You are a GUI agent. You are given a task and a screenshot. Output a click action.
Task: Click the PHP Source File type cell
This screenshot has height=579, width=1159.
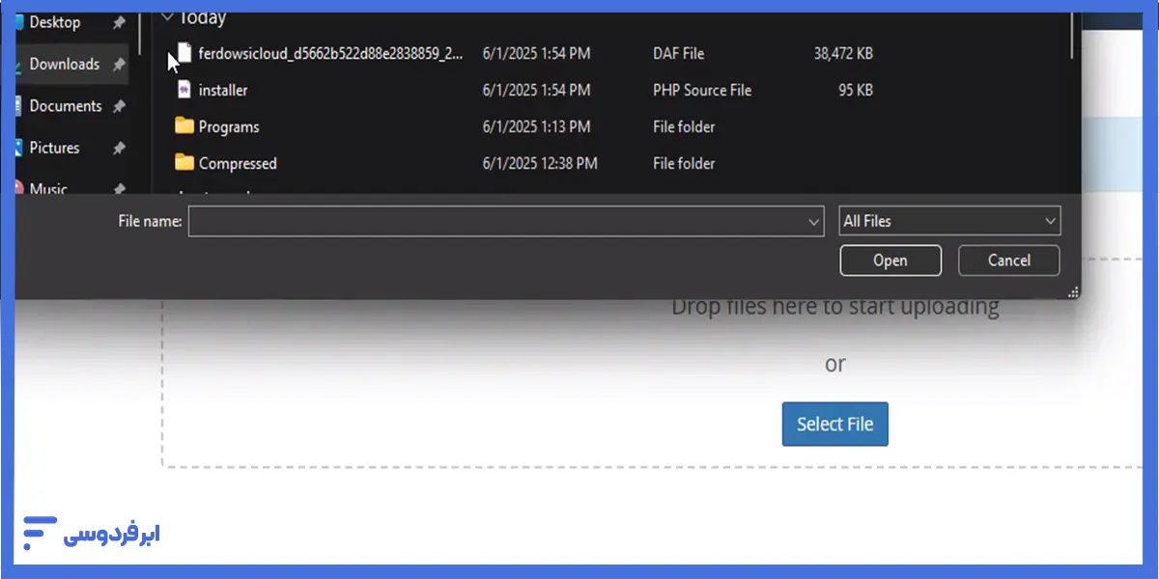click(x=702, y=90)
